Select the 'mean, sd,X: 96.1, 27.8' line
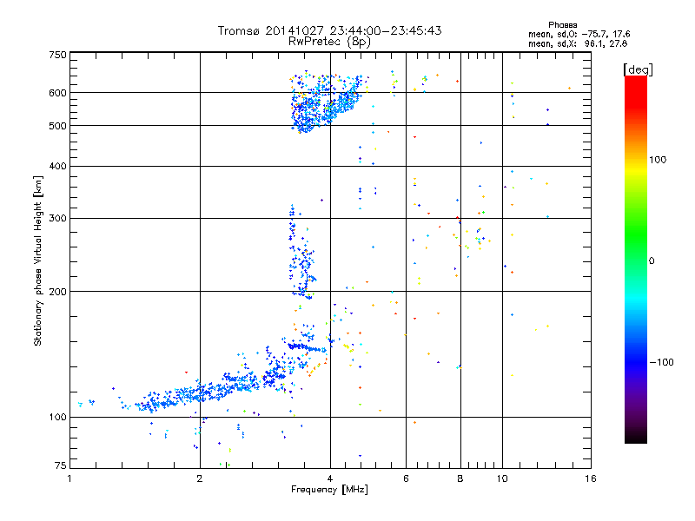 (x=578, y=43)
